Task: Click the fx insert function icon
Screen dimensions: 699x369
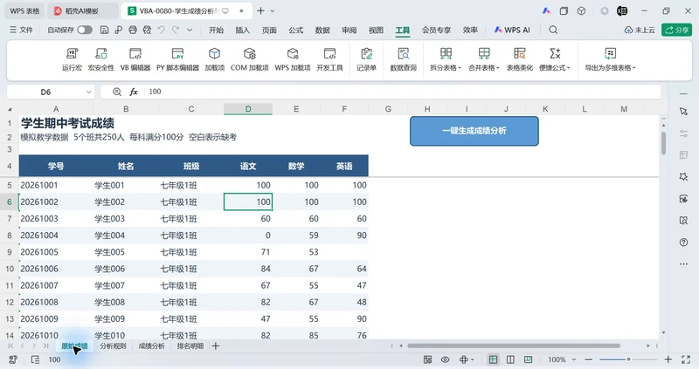Action: (x=134, y=92)
